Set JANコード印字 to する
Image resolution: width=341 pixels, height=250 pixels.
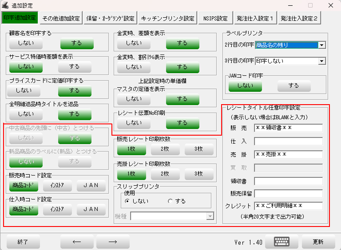294,86
